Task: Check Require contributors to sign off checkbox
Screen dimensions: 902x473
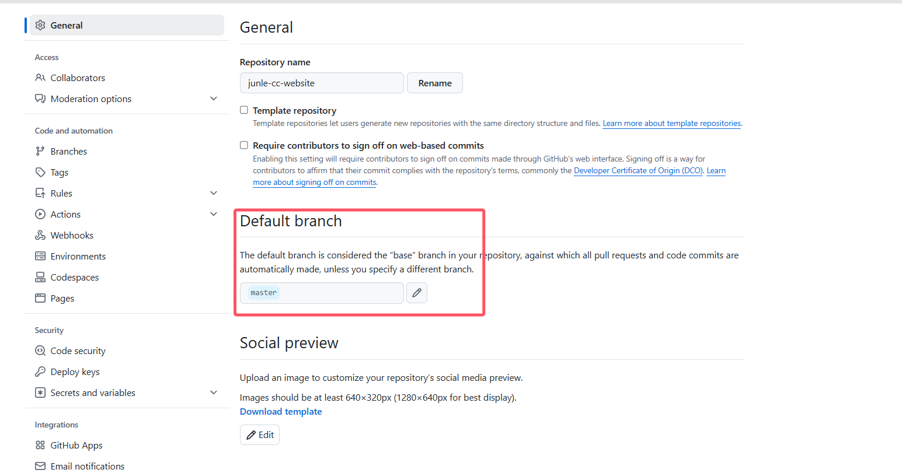Action: pos(244,145)
